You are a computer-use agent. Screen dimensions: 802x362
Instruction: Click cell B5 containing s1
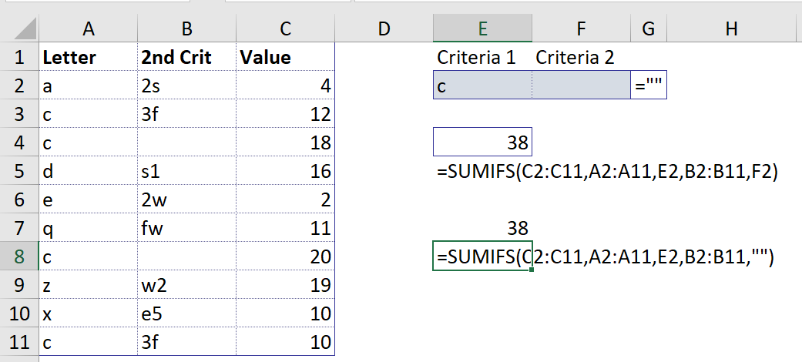click(186, 170)
